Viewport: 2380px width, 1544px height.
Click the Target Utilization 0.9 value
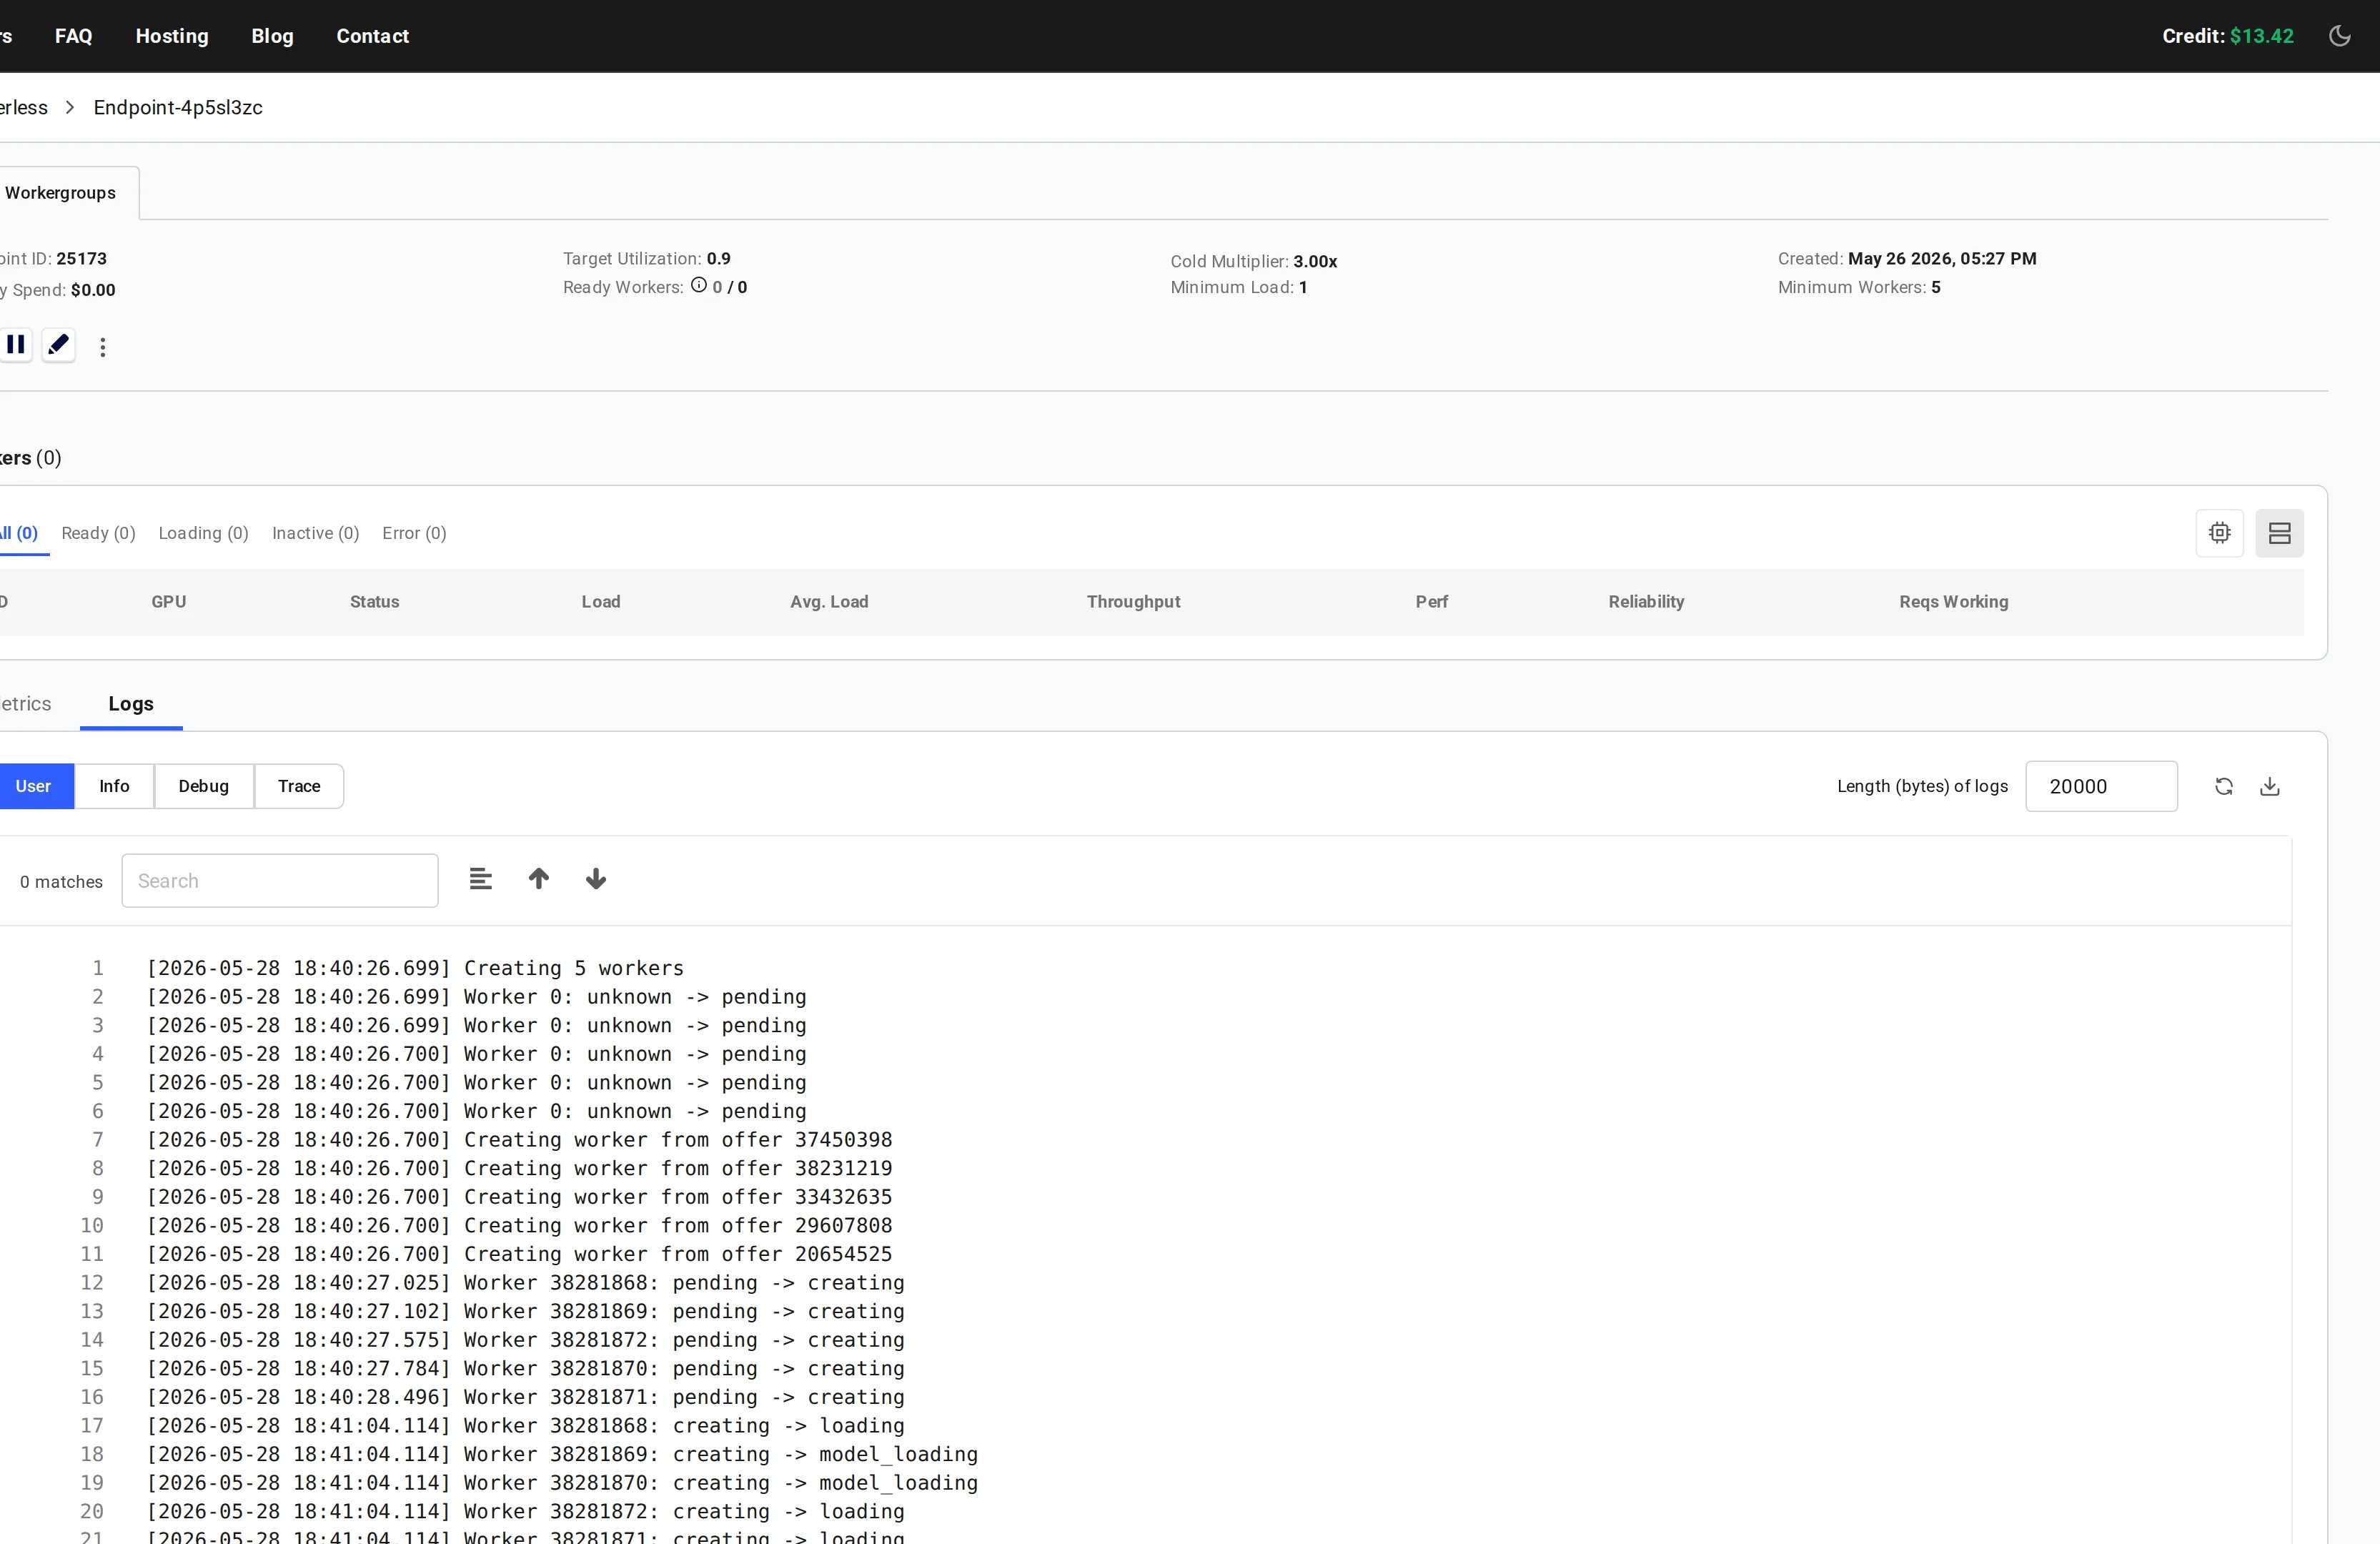pyautogui.click(x=718, y=258)
